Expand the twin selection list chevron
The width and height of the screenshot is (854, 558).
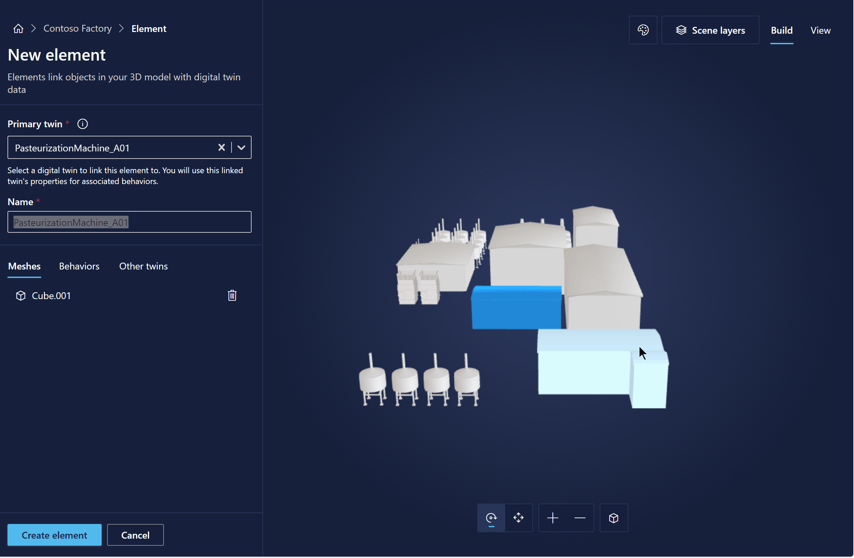241,147
